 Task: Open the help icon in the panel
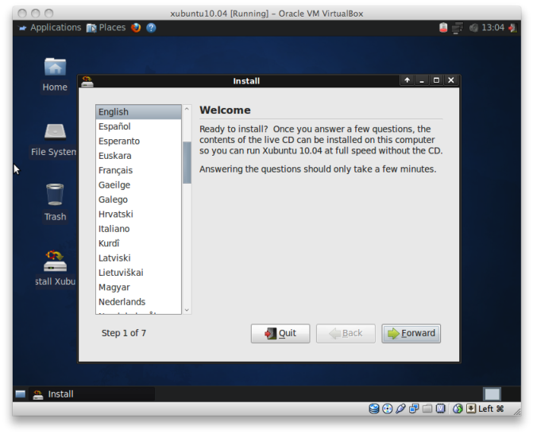pyautogui.click(x=151, y=28)
